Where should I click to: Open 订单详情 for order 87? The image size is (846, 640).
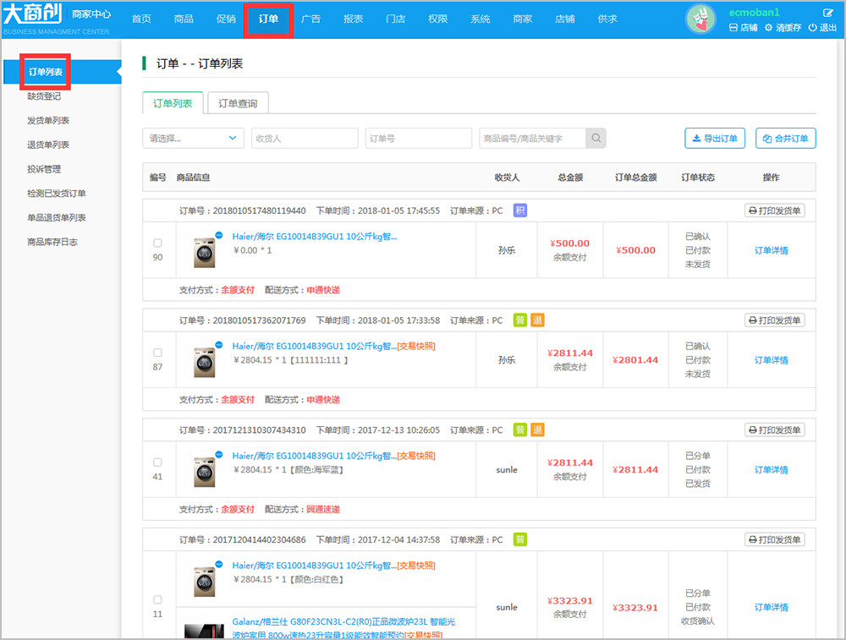tap(771, 359)
